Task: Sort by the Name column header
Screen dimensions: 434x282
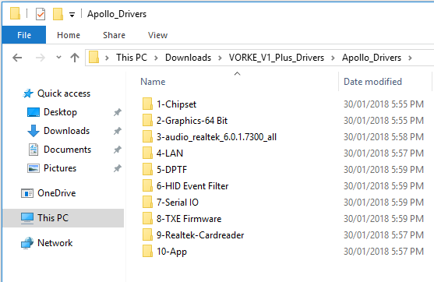Action: (153, 82)
